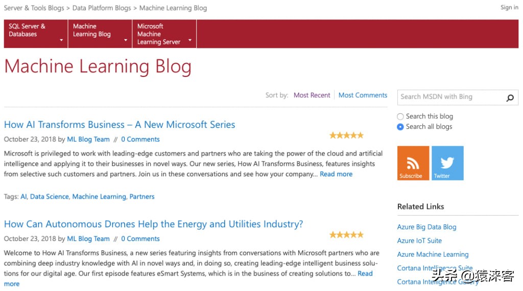
Task: Click star rating of Autonomous Drones post
Action: [x=346, y=235]
